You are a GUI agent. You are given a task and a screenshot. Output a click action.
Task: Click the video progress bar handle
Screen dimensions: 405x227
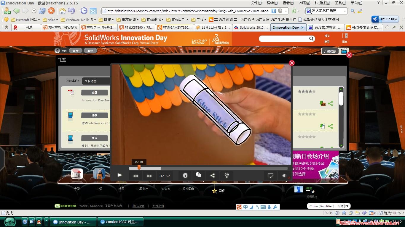click(x=139, y=168)
